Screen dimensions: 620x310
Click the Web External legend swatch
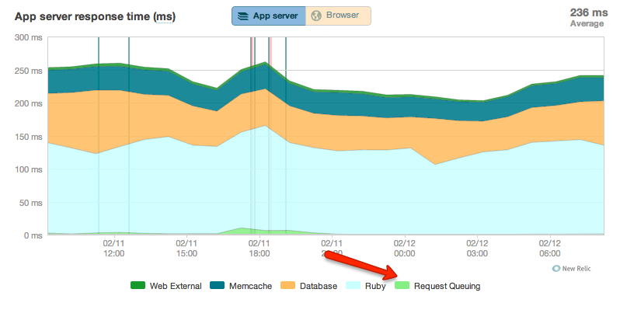138,285
